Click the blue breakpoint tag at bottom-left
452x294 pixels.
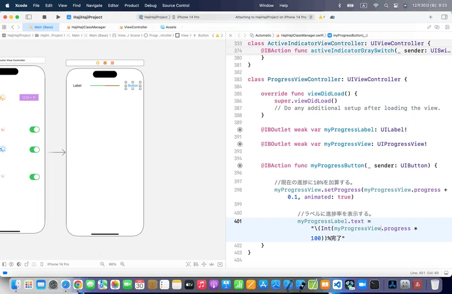(x=5, y=273)
